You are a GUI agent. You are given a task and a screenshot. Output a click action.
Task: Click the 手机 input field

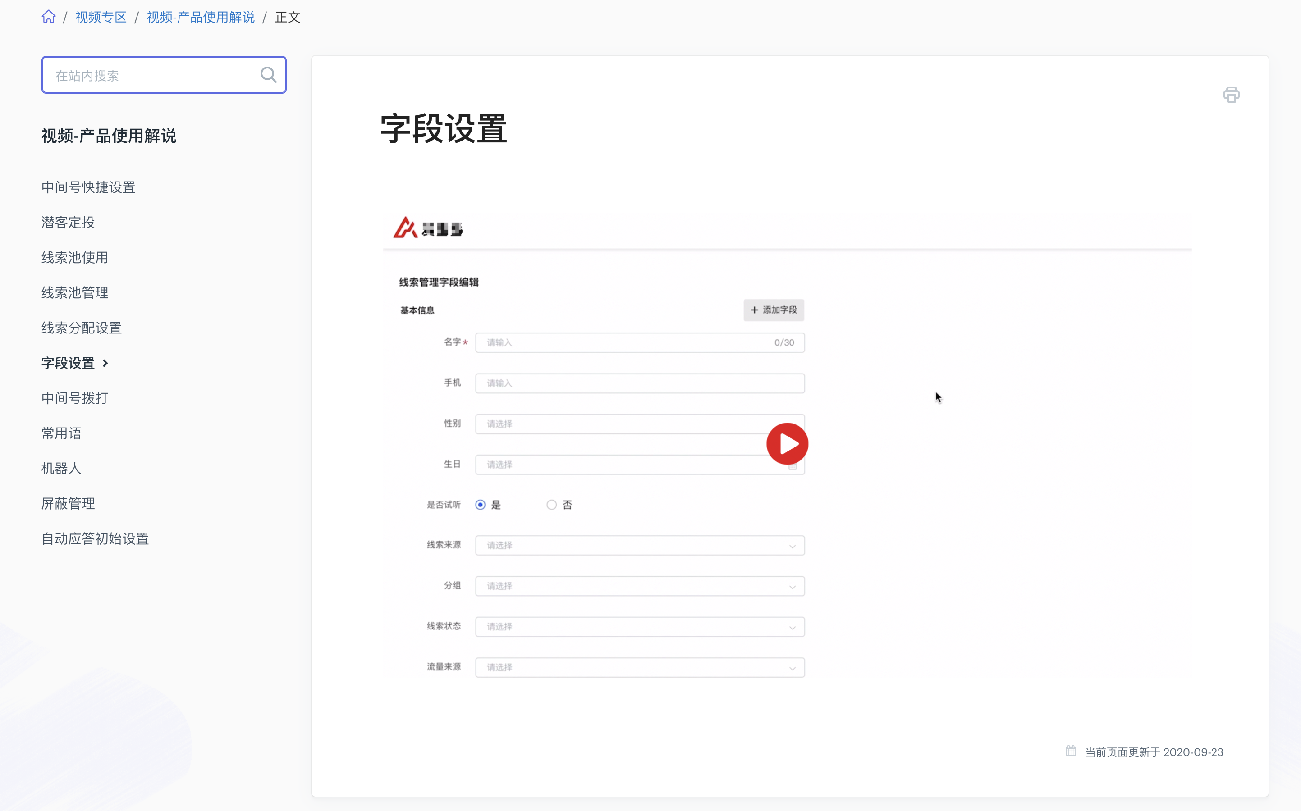(640, 383)
